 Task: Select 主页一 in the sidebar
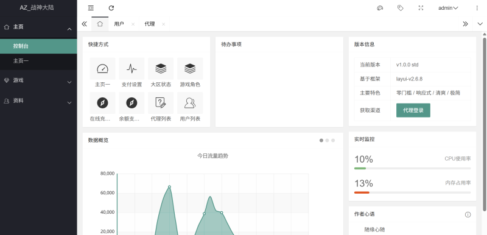(38, 61)
